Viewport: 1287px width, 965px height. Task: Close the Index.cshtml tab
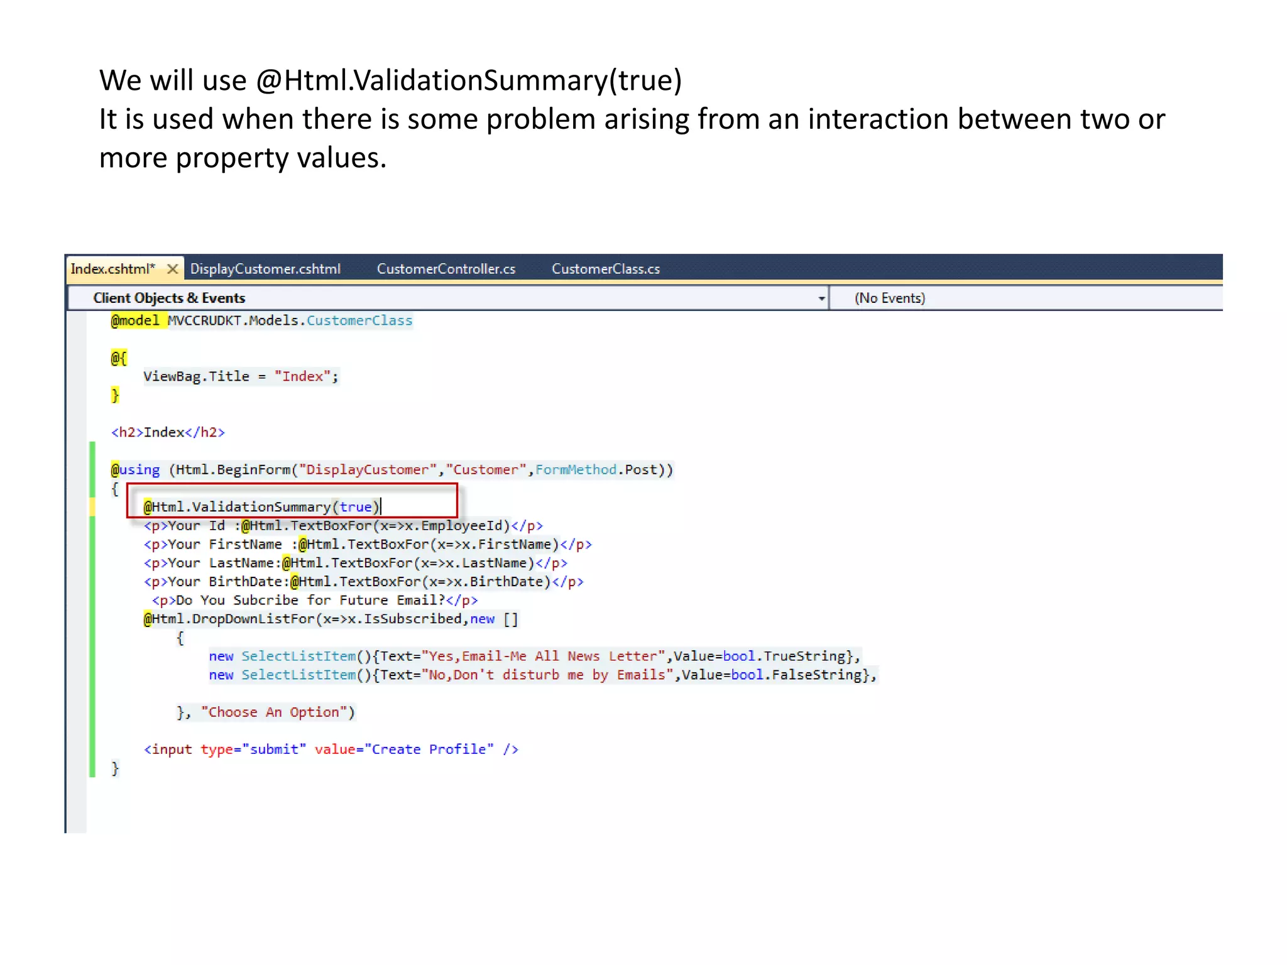tap(172, 269)
